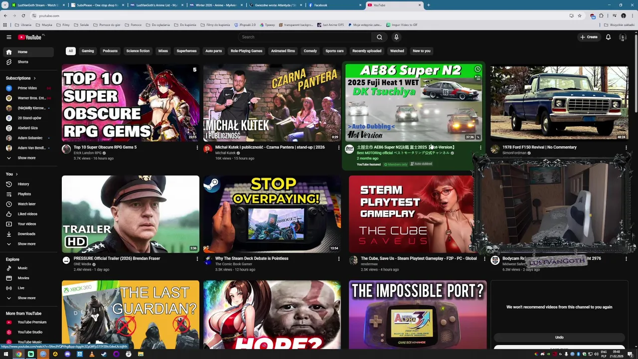Bookmark this page with star icon

point(580,15)
